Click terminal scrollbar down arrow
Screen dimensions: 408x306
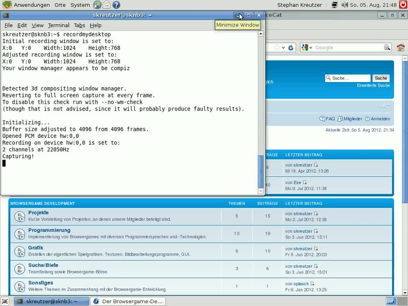point(261,191)
